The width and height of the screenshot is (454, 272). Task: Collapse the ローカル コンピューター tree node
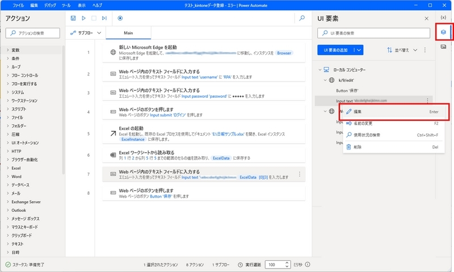point(320,69)
